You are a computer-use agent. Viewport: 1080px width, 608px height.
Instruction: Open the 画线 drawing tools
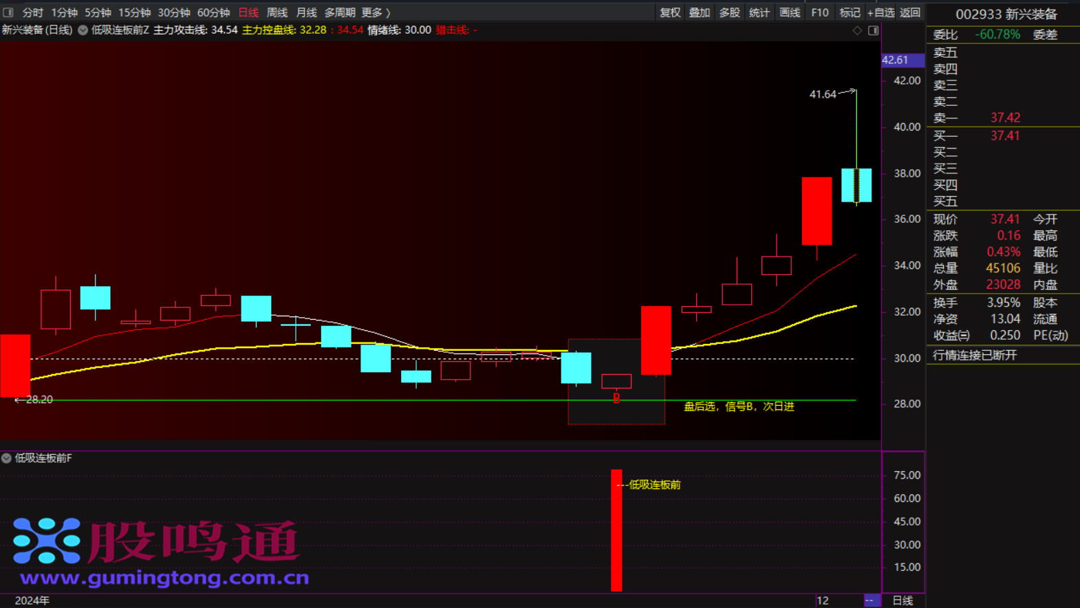click(789, 12)
